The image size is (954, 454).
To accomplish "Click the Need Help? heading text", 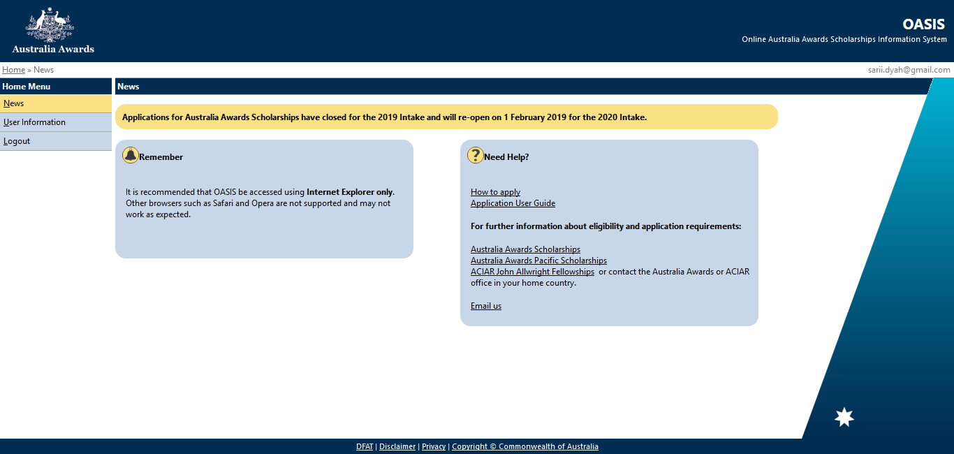I will pyautogui.click(x=506, y=157).
